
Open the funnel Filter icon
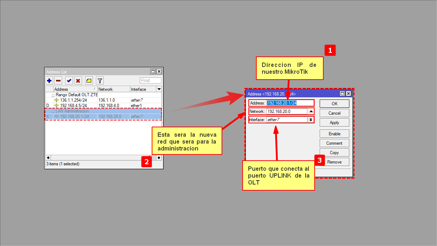pos(100,81)
